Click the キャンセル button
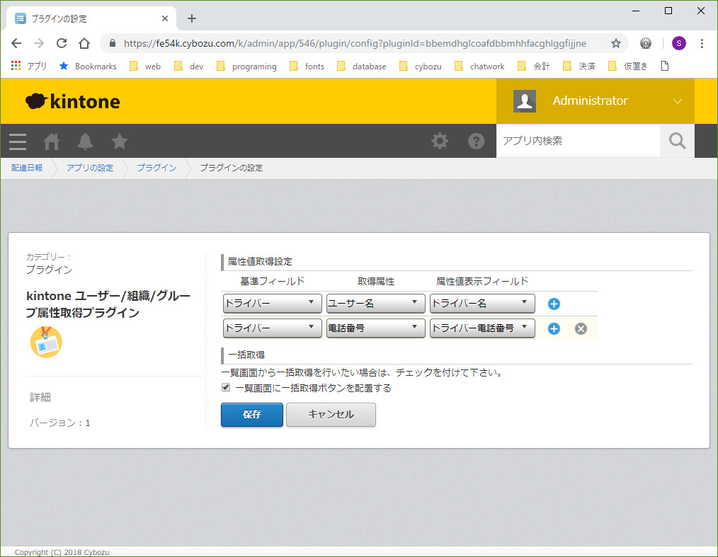Image resolution: width=718 pixels, height=557 pixels. click(x=331, y=415)
